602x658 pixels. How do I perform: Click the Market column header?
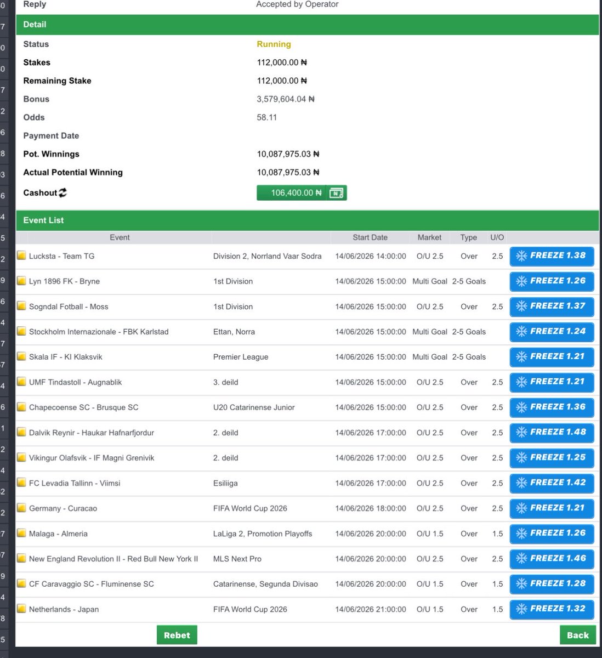tap(429, 237)
